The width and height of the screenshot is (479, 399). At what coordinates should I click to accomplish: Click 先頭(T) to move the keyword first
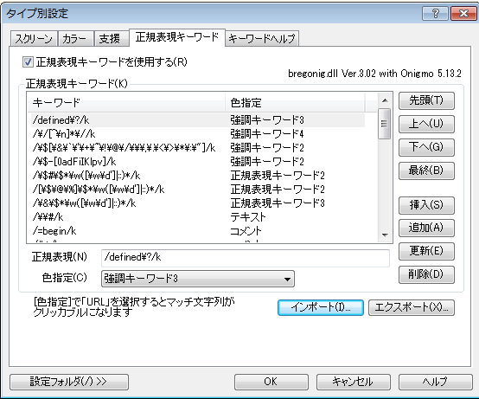tap(426, 100)
